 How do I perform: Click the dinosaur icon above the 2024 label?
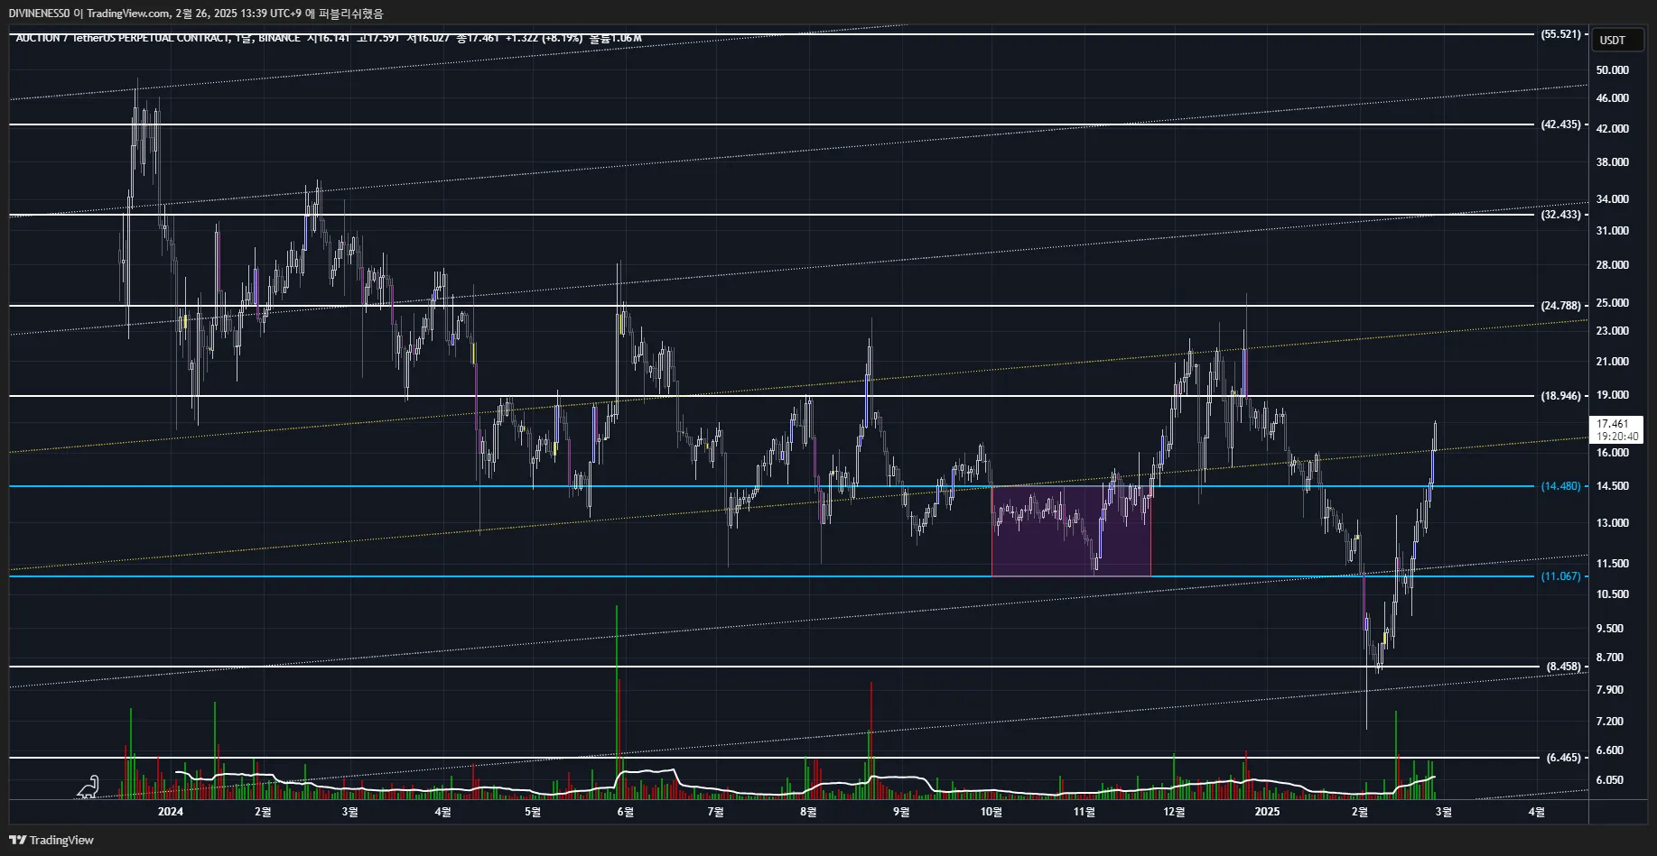88,787
